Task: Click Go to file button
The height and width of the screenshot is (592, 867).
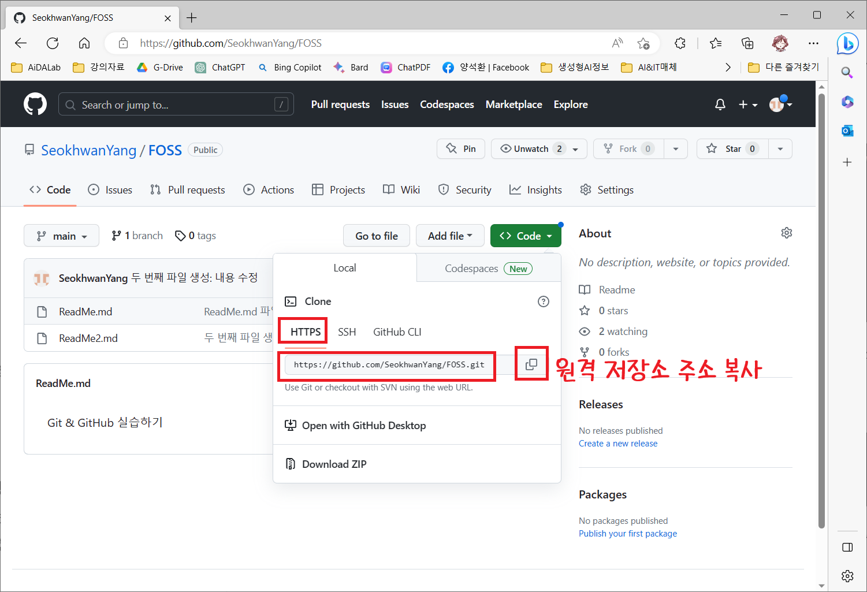Action: click(x=377, y=236)
